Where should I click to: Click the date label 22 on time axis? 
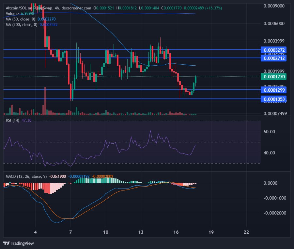click(x=246, y=232)
